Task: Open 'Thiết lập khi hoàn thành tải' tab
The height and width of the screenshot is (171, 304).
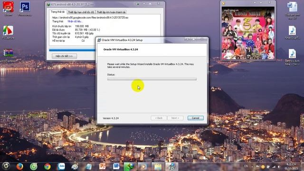Action: (x=111, y=12)
